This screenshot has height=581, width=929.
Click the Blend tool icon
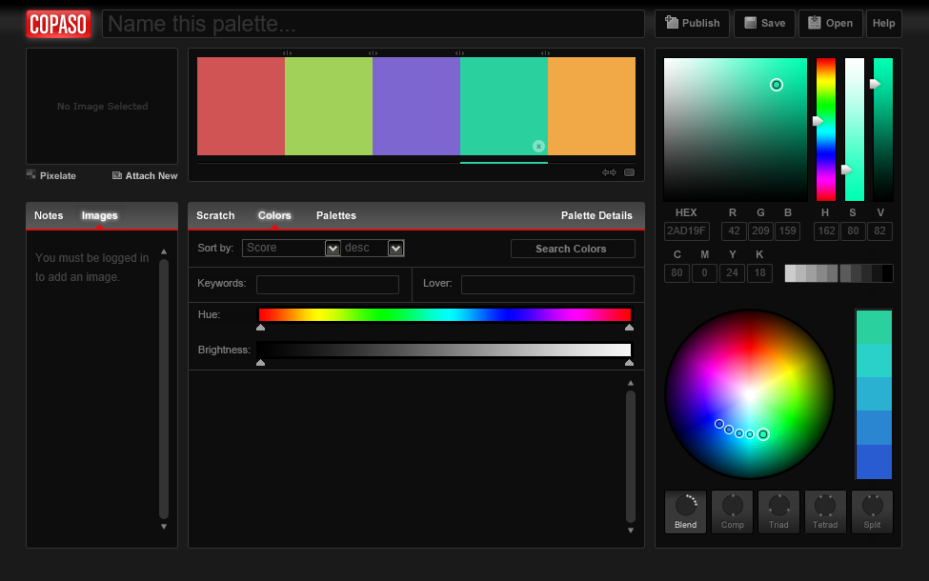684,511
